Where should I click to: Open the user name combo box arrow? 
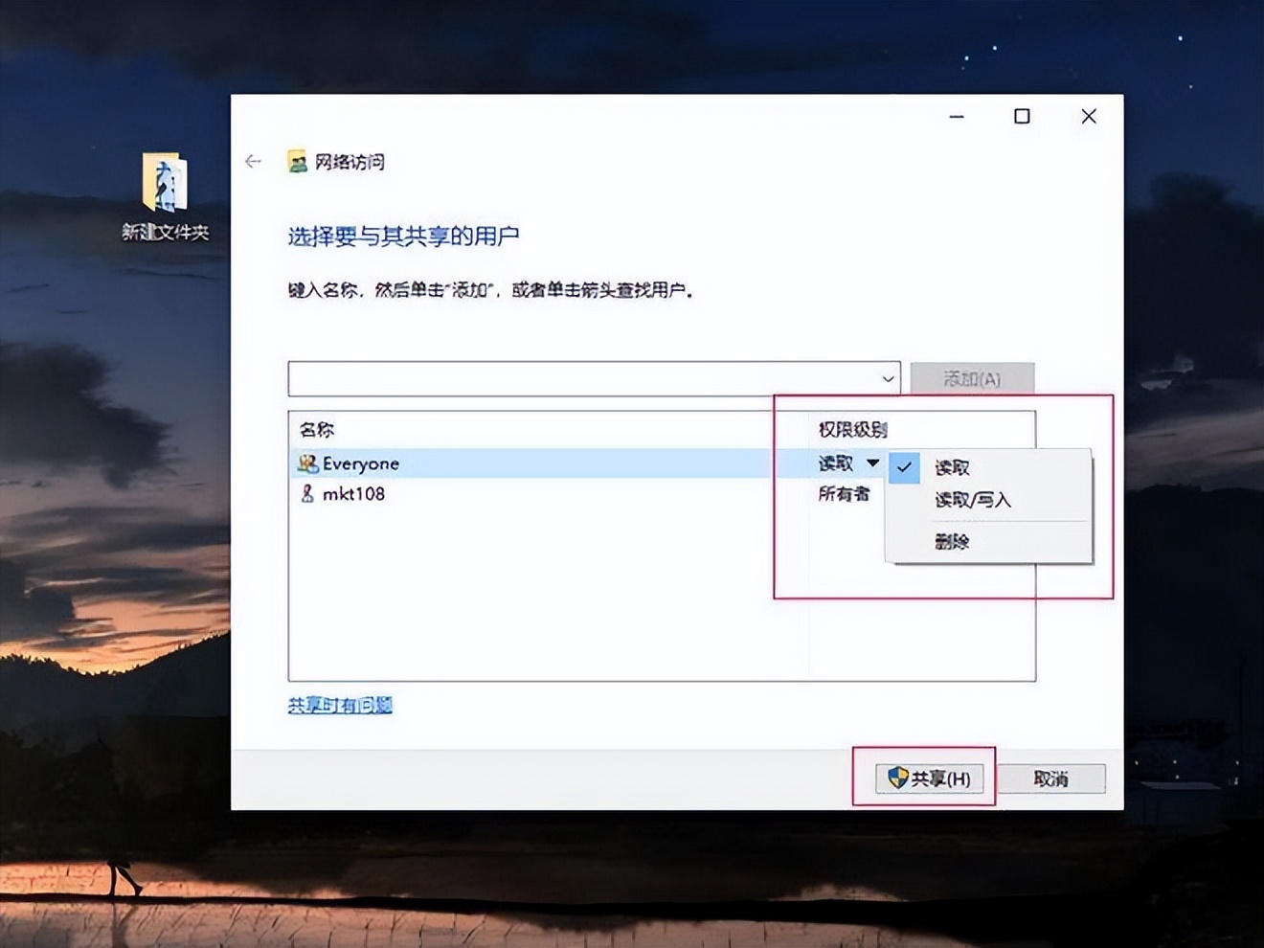[x=888, y=379]
